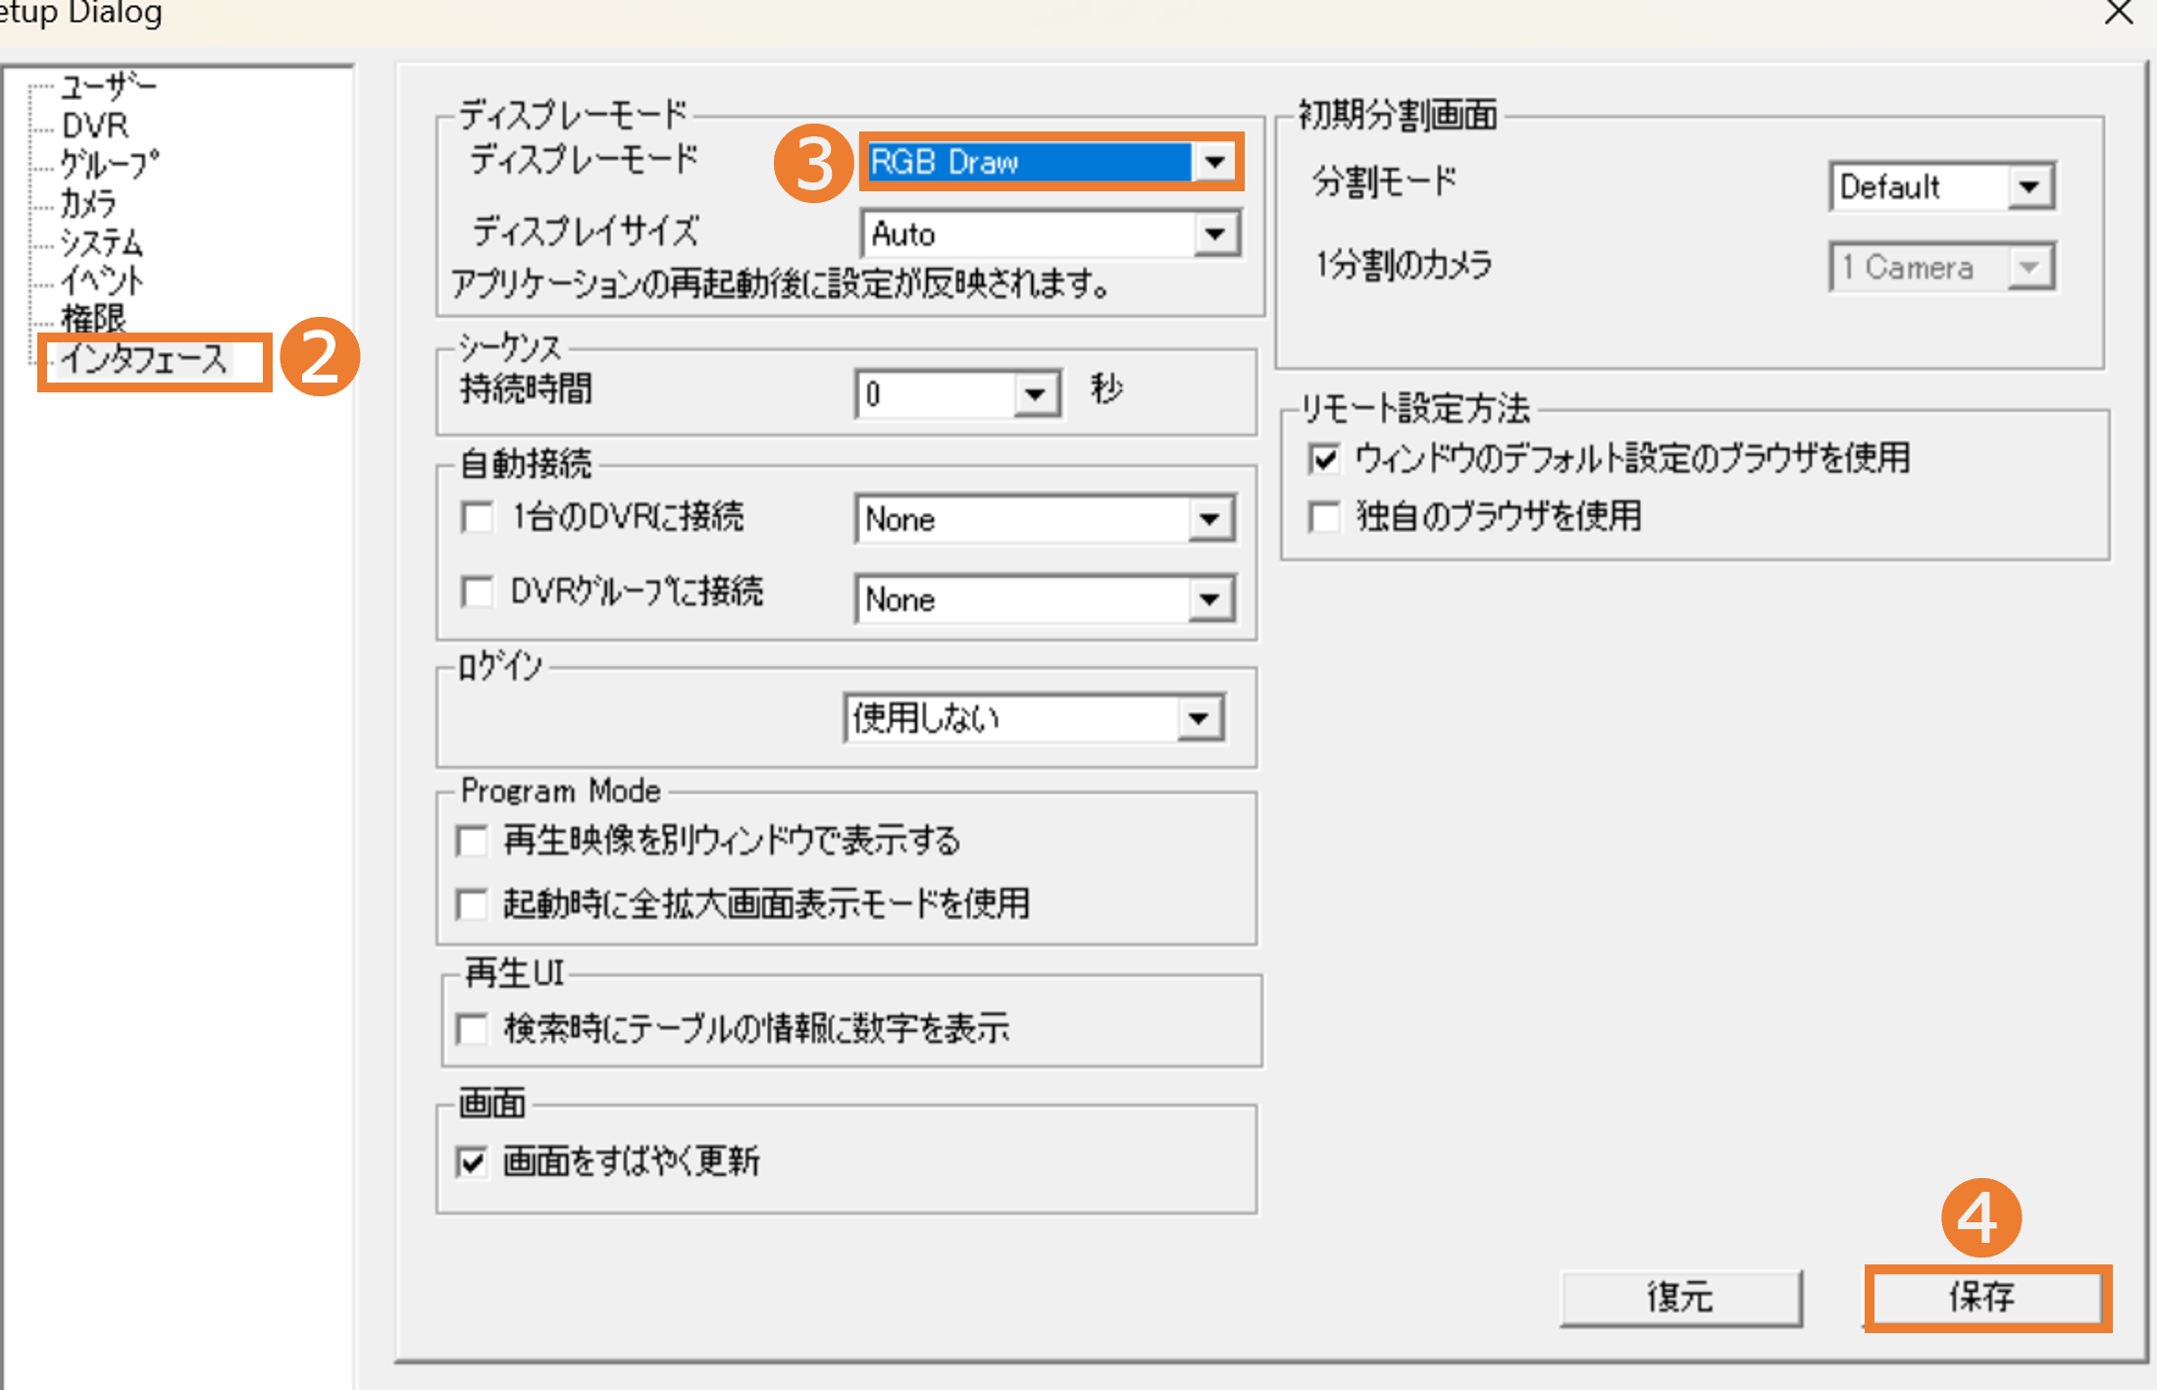Open the 分割モード Default dropdown
Image resolution: width=2157 pixels, height=1390 pixels.
[x=2029, y=186]
